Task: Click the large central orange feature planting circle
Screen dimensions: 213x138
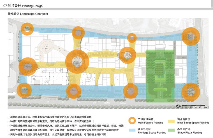Action: click(77, 62)
